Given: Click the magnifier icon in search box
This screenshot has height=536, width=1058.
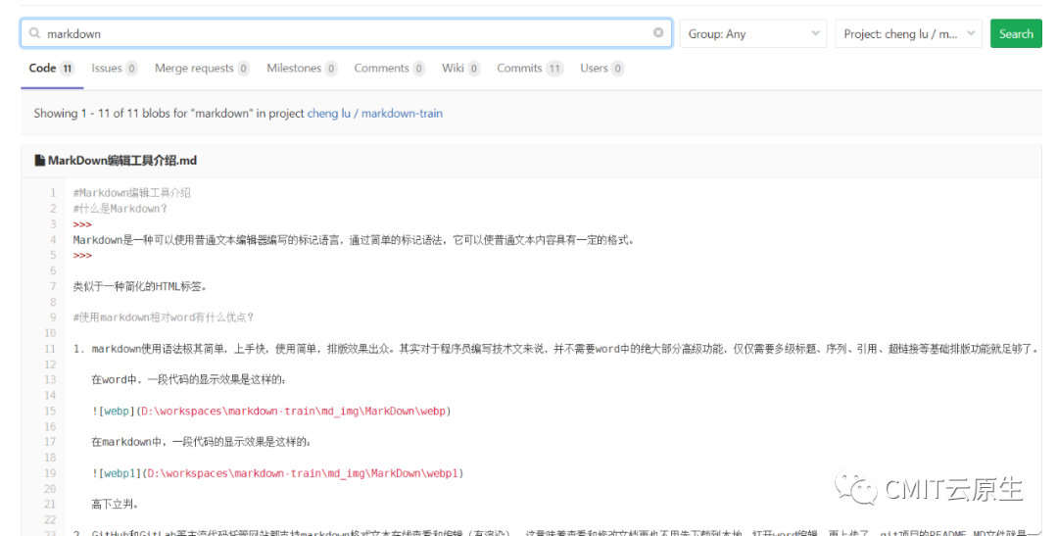Looking at the screenshot, I should (34, 33).
